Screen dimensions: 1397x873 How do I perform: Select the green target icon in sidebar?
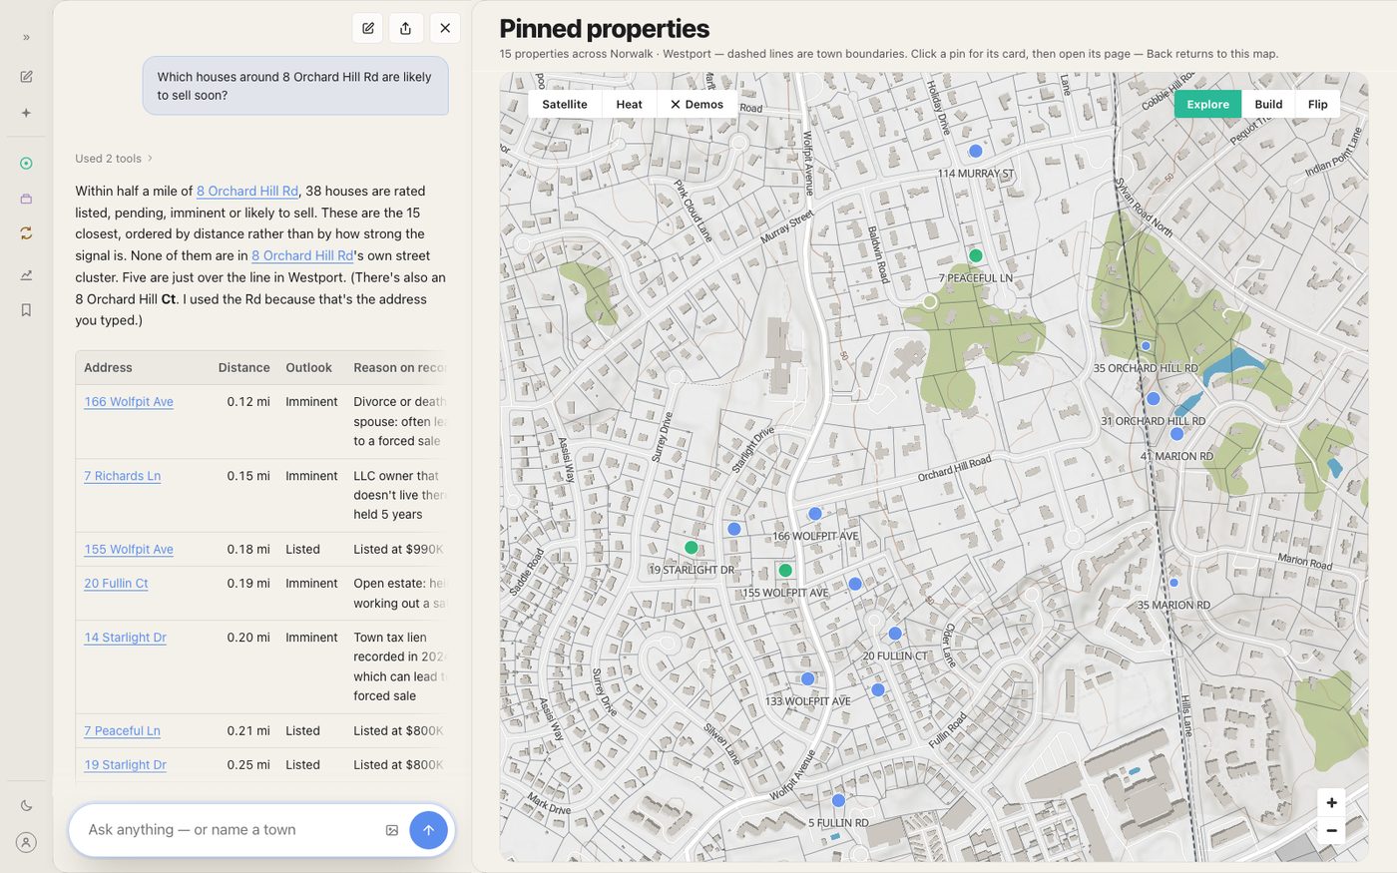coord(27,164)
